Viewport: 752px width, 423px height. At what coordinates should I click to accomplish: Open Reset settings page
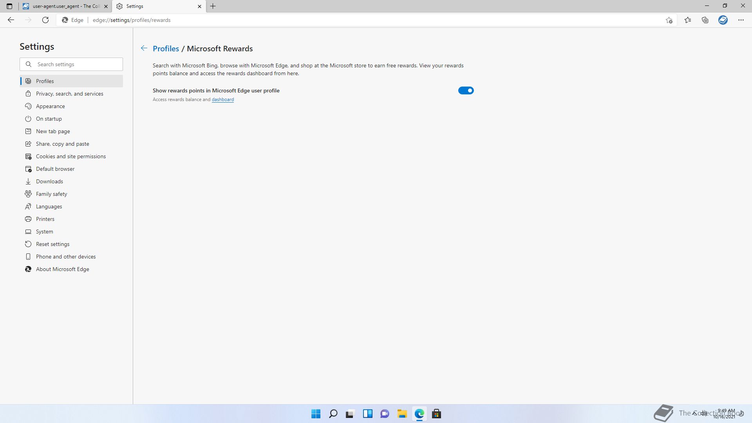71,244
